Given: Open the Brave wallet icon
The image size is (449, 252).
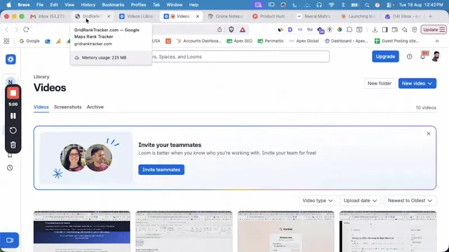Looking at the screenshot, I should coord(395,30).
